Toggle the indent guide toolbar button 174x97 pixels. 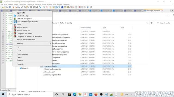pos(62,7)
